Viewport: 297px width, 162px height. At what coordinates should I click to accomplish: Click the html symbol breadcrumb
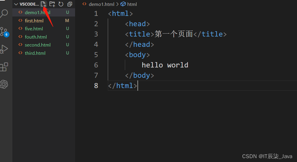[x=132, y=4]
